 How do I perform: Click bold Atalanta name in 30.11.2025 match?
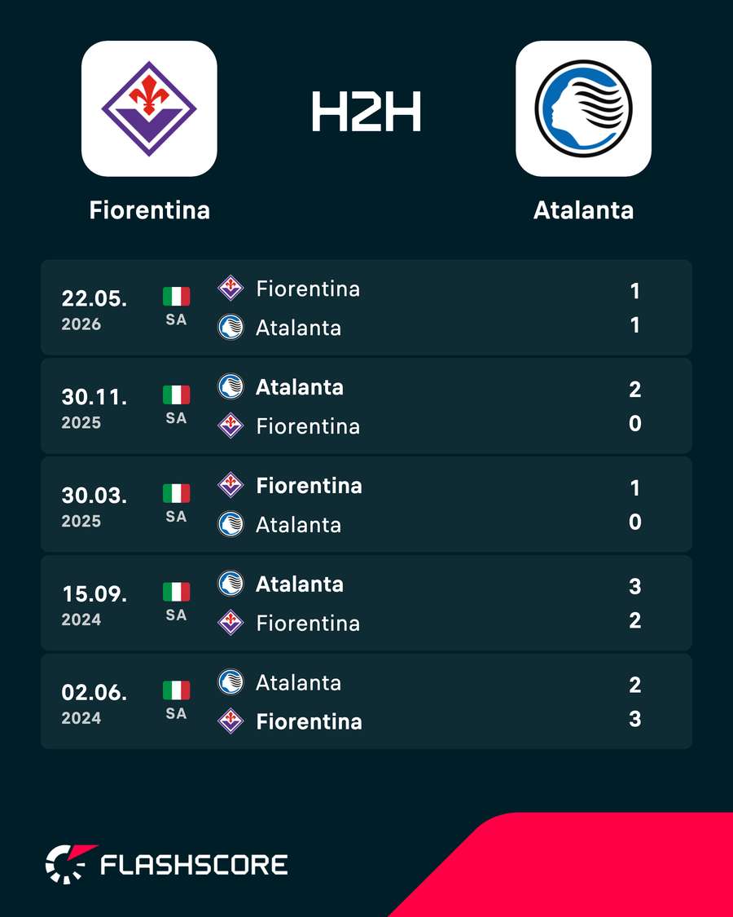pos(299,387)
